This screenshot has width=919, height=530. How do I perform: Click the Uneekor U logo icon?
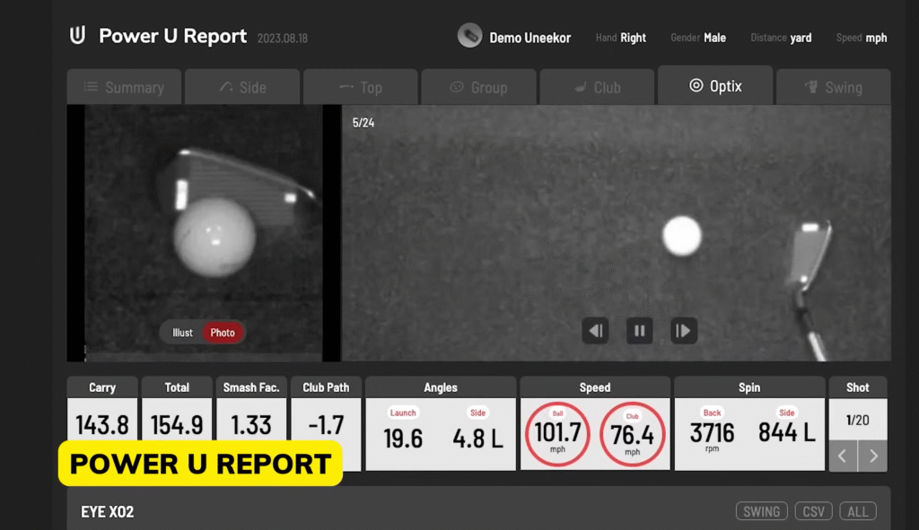click(78, 36)
